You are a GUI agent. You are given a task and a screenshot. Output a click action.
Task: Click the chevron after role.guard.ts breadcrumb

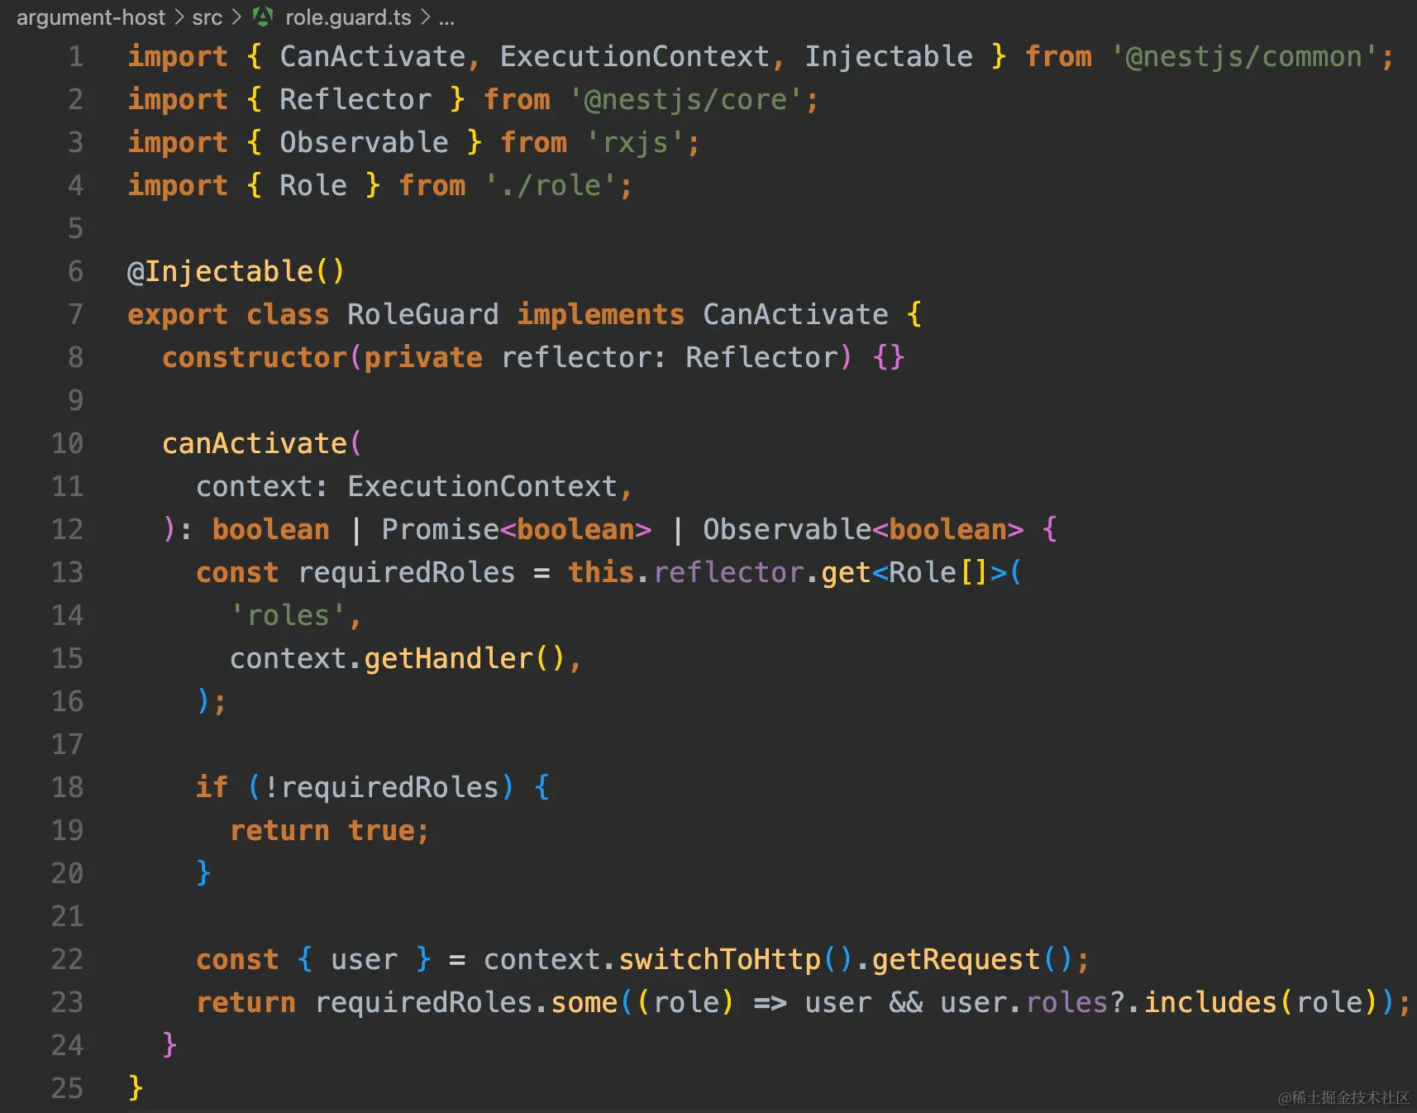pos(425,17)
